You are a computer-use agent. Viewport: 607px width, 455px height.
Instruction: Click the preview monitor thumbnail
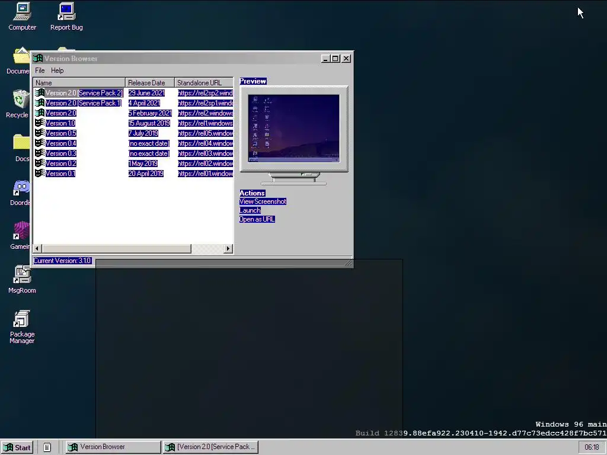coord(294,129)
